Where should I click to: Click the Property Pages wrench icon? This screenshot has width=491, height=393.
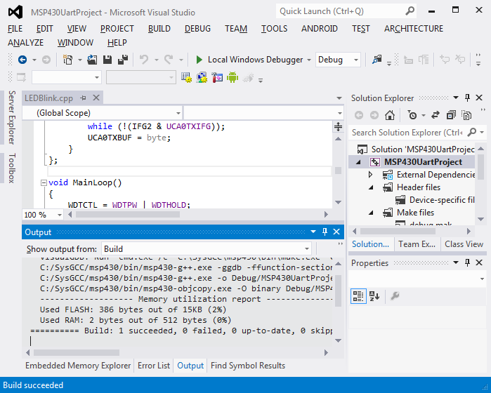[395, 296]
